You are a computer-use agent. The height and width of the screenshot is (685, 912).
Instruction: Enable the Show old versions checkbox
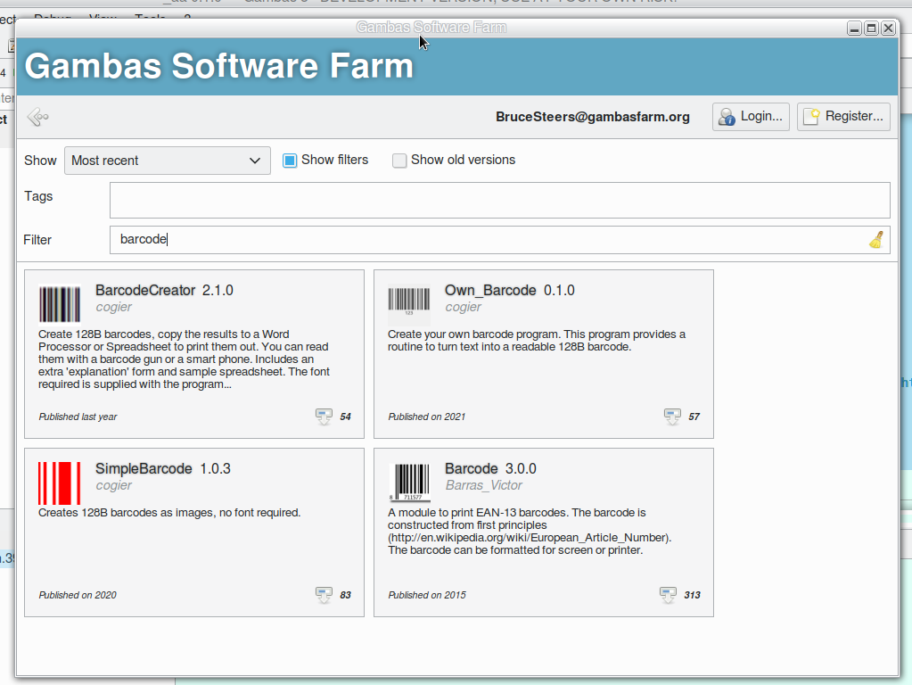click(399, 161)
